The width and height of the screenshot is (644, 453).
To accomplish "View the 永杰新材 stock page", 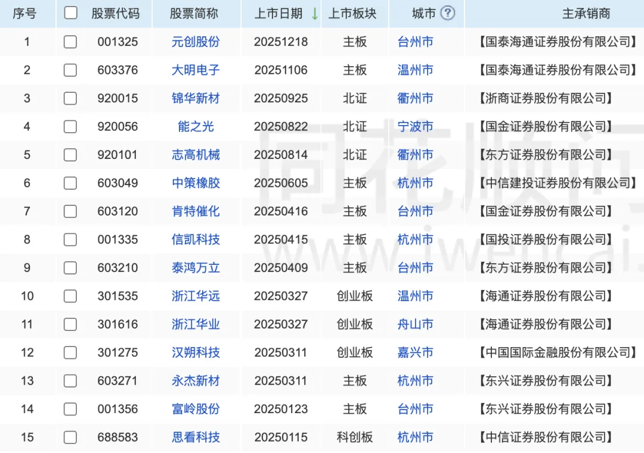I will (196, 381).
